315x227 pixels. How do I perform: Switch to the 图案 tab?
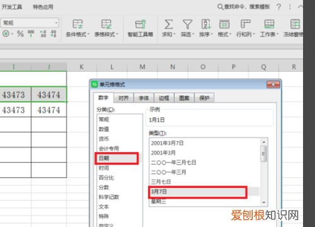coord(184,98)
